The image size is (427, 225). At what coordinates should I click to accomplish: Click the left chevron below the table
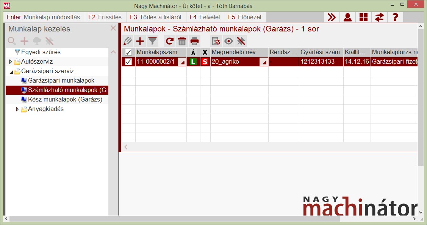point(126,147)
